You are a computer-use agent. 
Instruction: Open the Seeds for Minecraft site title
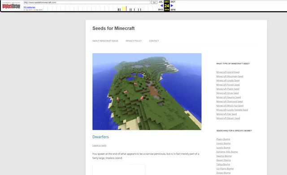pyautogui.click(x=113, y=28)
